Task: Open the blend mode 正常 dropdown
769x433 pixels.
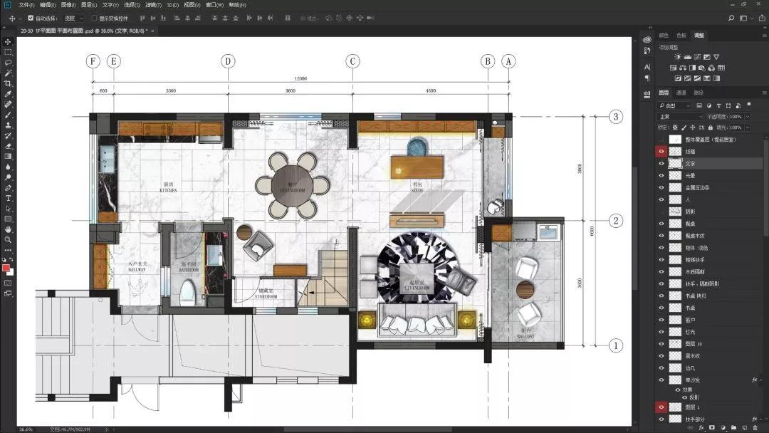Action: [680, 117]
